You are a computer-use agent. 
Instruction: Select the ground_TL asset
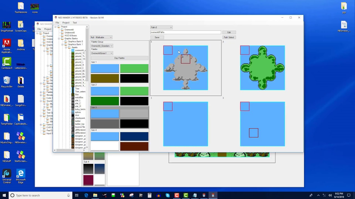point(80,56)
